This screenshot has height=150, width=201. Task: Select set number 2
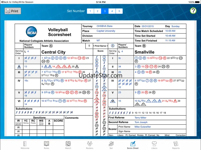coord(98,11)
